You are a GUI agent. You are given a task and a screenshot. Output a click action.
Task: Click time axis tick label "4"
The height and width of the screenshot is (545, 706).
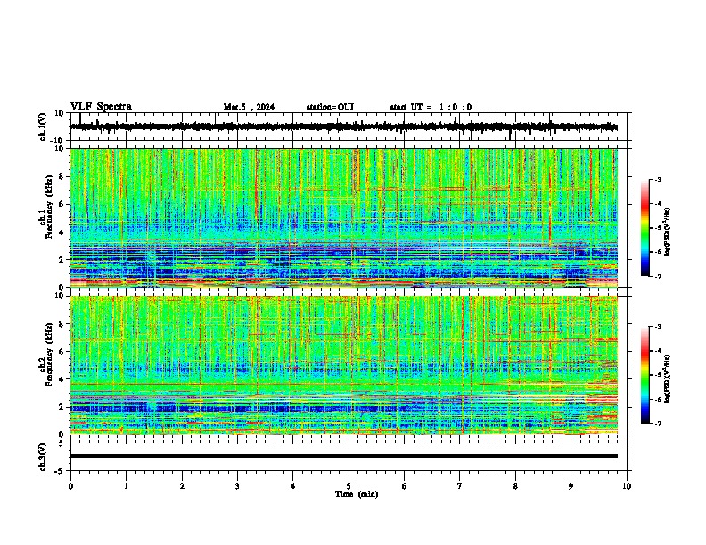[x=293, y=486]
